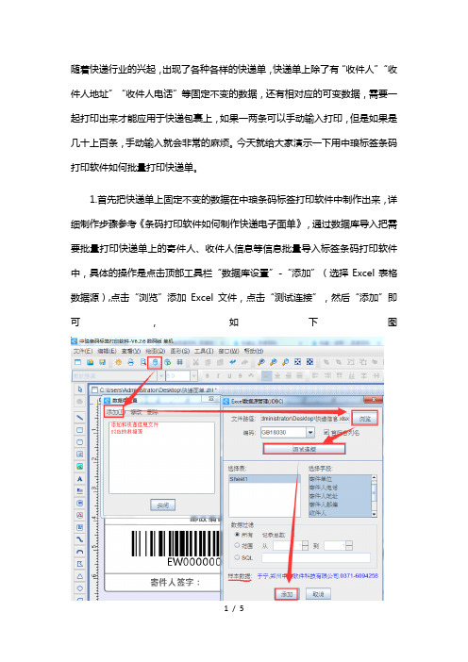The height and width of the screenshot is (662, 468).
Task: Select Sheet1 in the table list
Action: (264, 479)
